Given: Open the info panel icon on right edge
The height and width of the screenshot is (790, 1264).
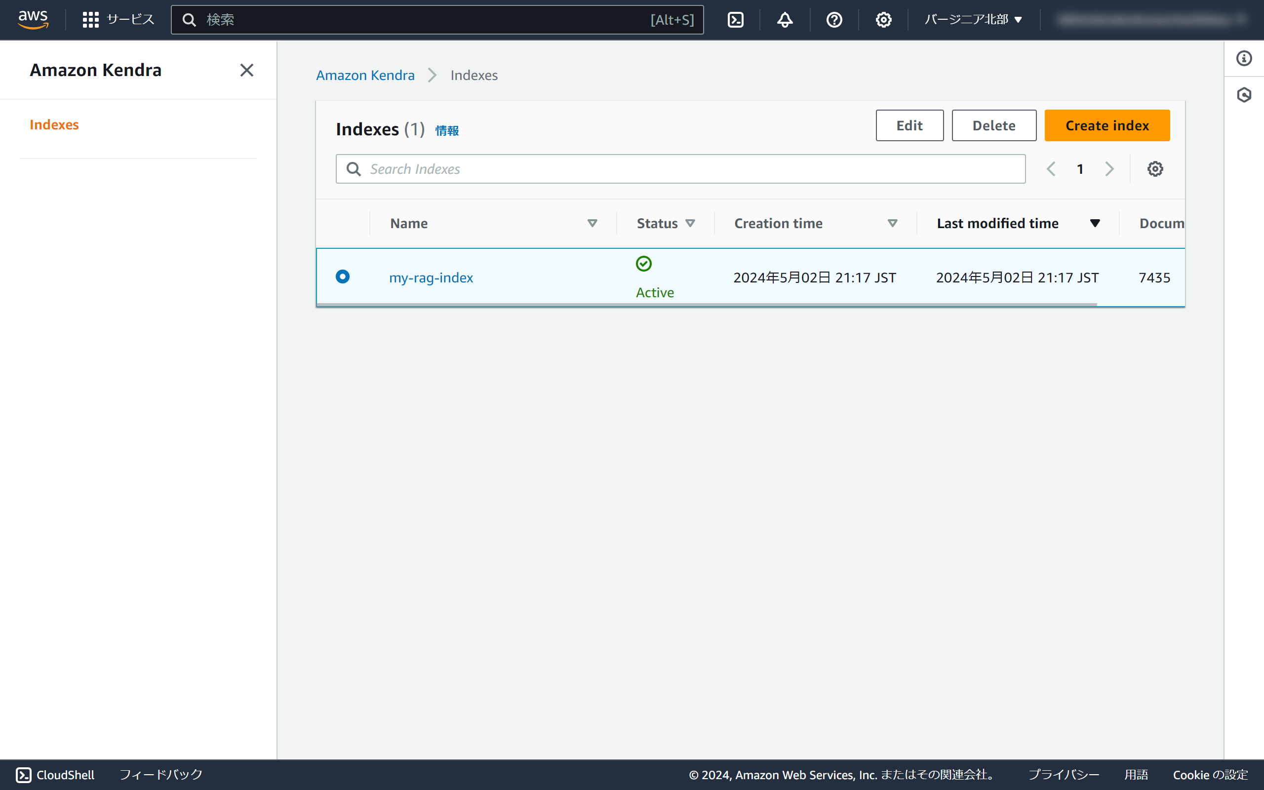Looking at the screenshot, I should click(1244, 58).
